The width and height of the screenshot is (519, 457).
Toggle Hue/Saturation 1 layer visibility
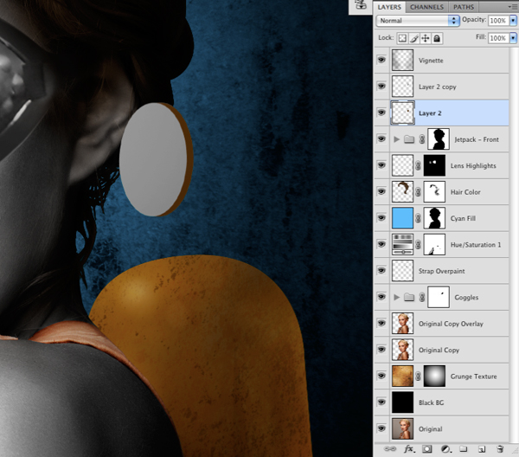(381, 244)
